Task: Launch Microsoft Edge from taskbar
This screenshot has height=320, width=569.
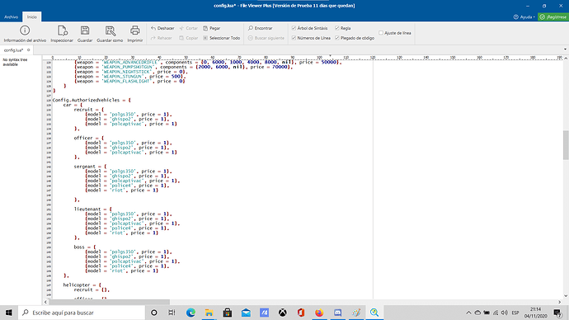Action: click(x=190, y=313)
